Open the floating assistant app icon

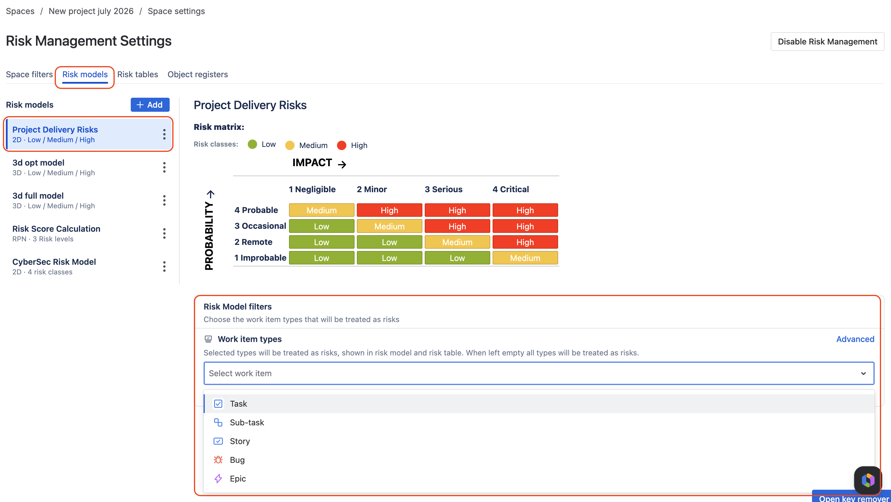pos(868,480)
